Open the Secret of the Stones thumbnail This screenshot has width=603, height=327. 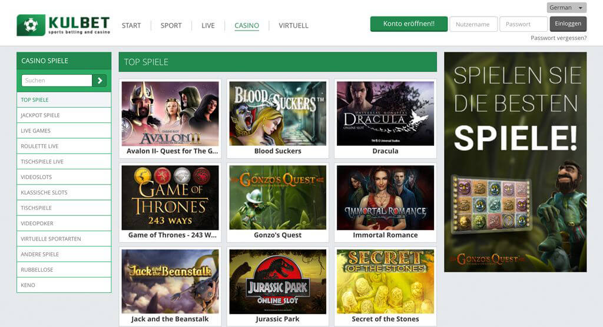pyautogui.click(x=385, y=282)
